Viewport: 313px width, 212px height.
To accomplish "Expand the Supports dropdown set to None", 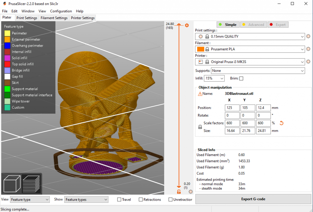I will (258, 71).
